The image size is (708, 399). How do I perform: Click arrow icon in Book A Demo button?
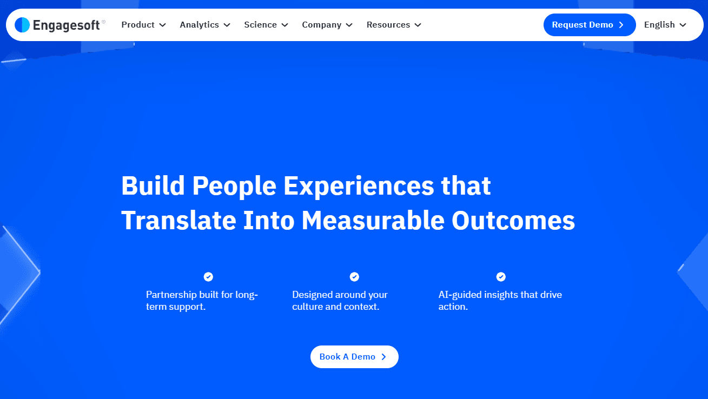tap(383, 357)
